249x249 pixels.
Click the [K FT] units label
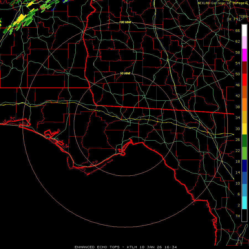click(x=234, y=19)
